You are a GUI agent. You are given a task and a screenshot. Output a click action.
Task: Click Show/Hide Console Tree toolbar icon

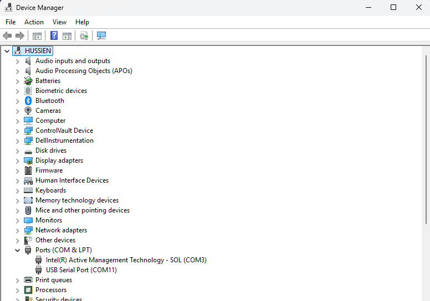(37, 36)
